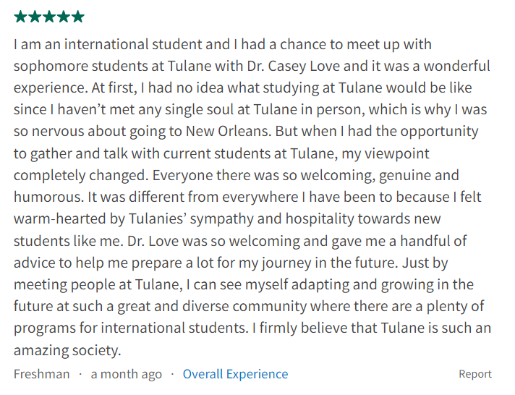Click the word 'sophomore' in review text

[x=50, y=67]
